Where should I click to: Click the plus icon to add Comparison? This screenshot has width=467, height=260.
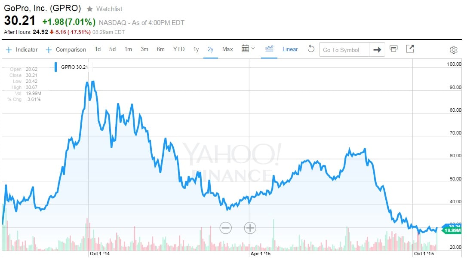coord(49,50)
